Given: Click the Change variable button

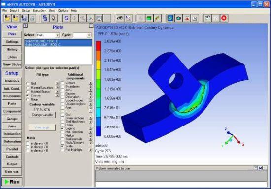Looking at the screenshot, I should 42,115.
